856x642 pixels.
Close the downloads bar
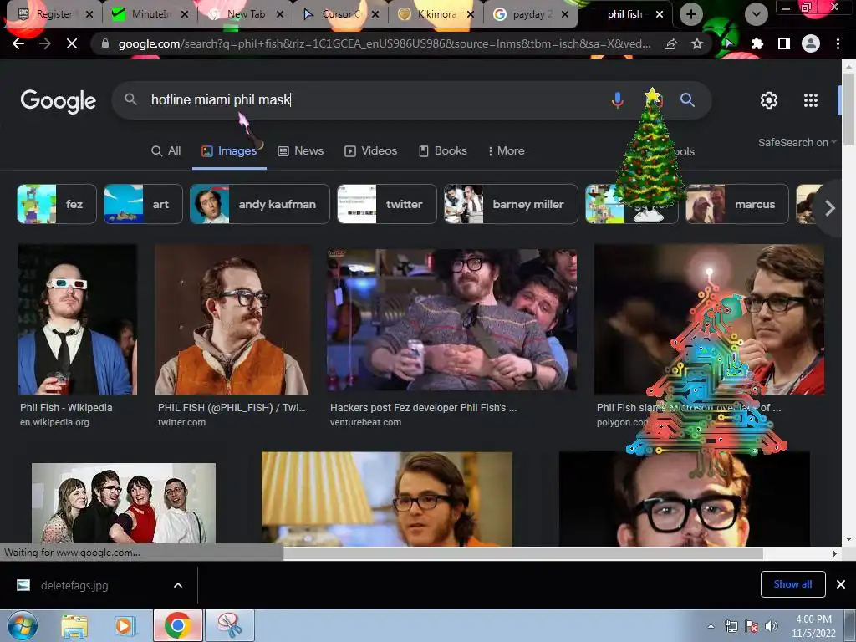pyautogui.click(x=841, y=584)
